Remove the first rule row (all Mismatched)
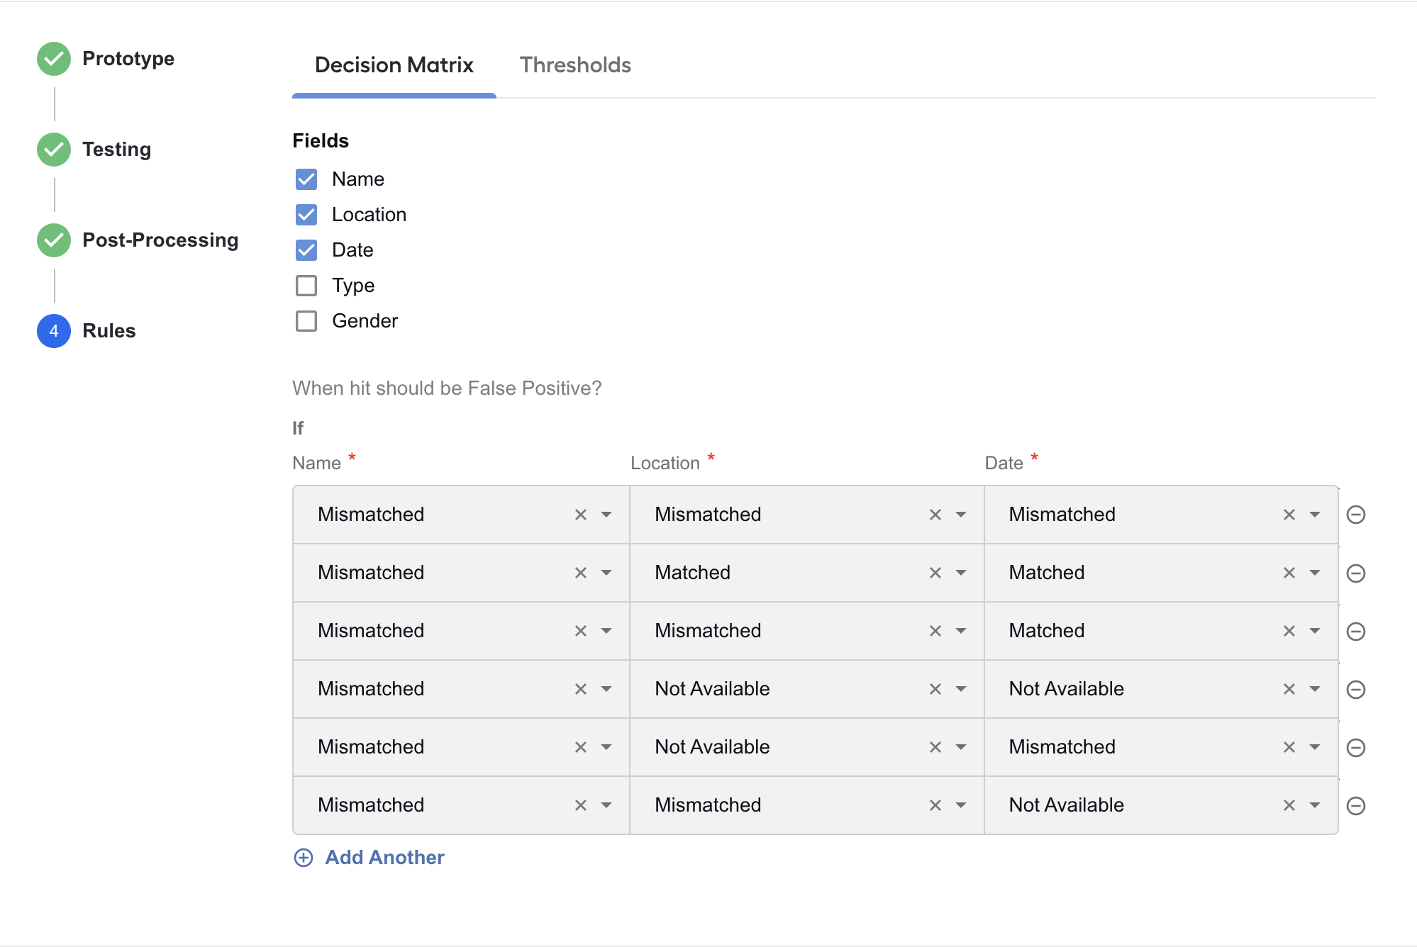1417x947 pixels. tap(1355, 515)
